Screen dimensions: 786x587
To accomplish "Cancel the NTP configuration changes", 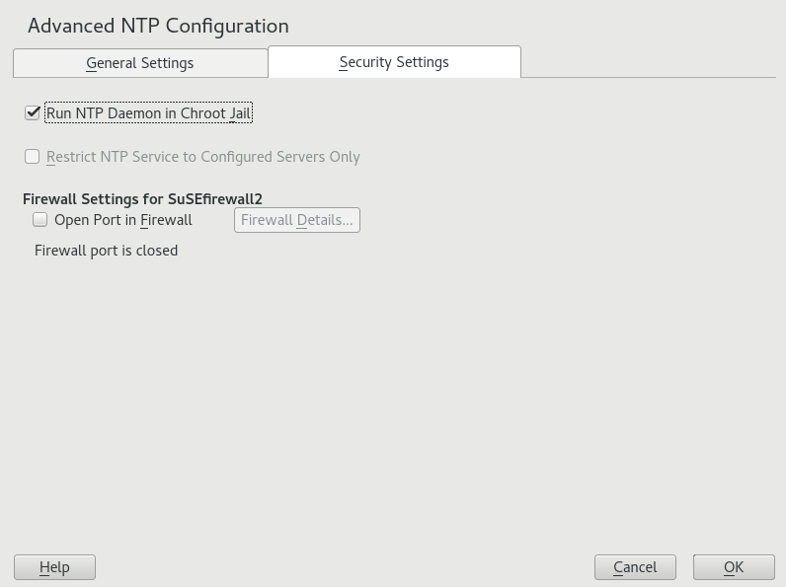I will tap(635, 567).
